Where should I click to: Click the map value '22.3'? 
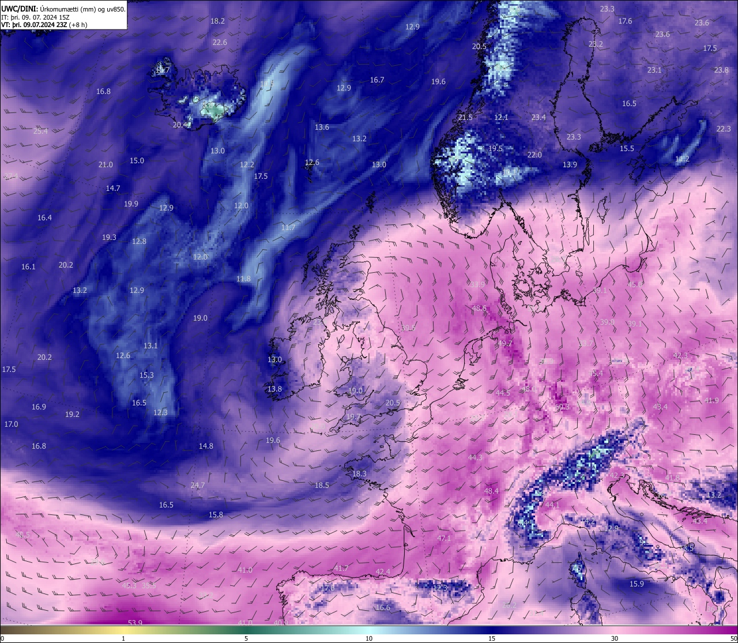pyautogui.click(x=724, y=129)
